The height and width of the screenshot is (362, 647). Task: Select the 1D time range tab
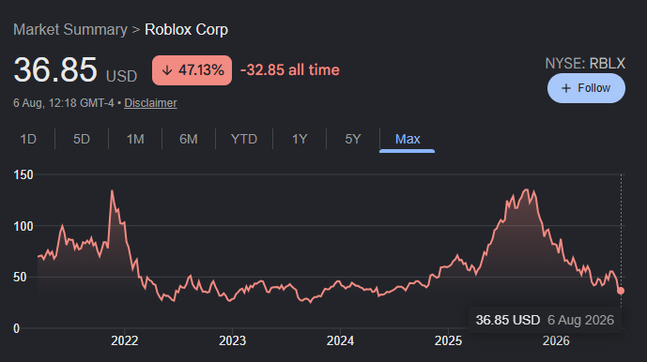(28, 139)
